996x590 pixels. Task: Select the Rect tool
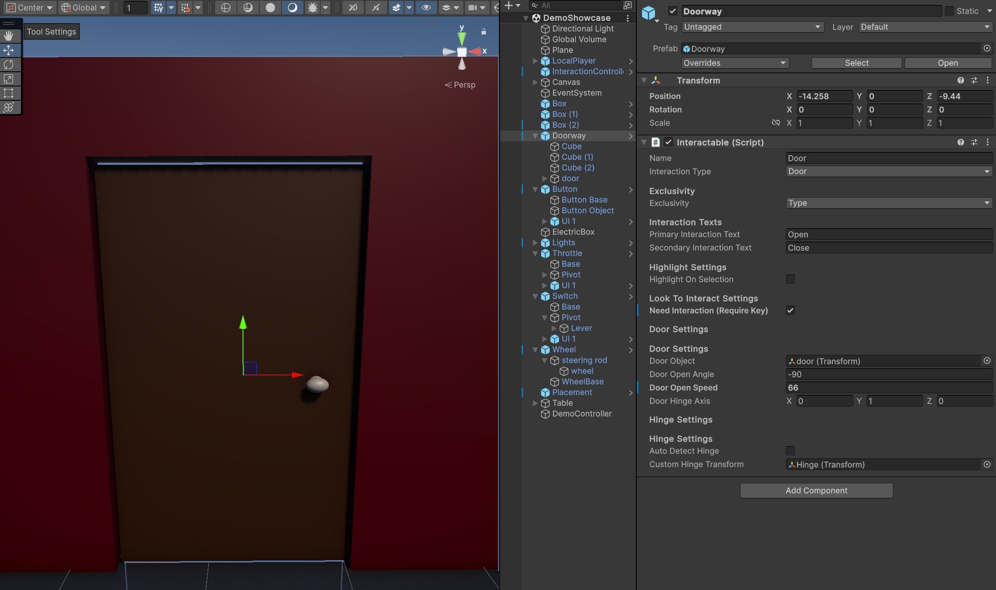point(9,93)
